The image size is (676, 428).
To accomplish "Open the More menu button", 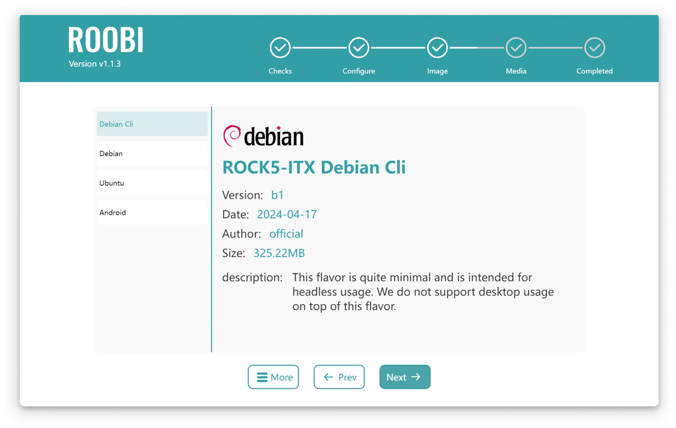I will (x=273, y=377).
